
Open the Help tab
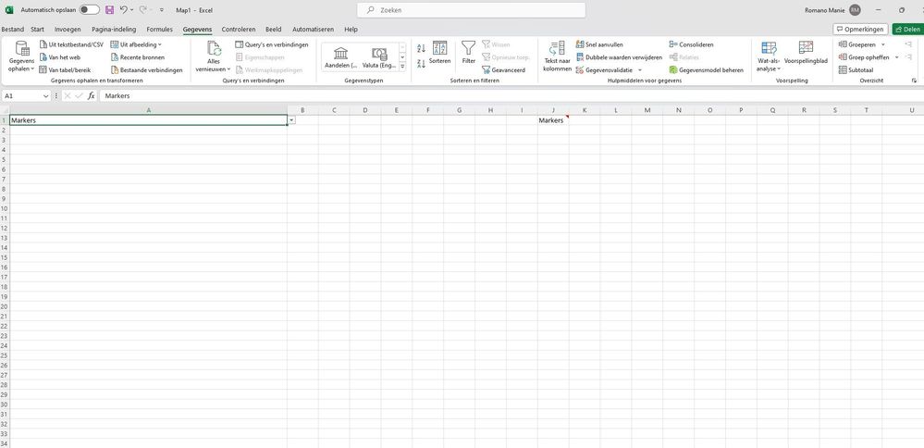351,29
